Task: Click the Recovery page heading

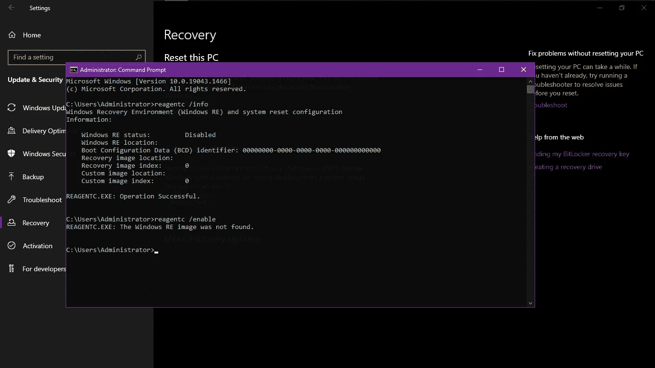Action: click(190, 35)
